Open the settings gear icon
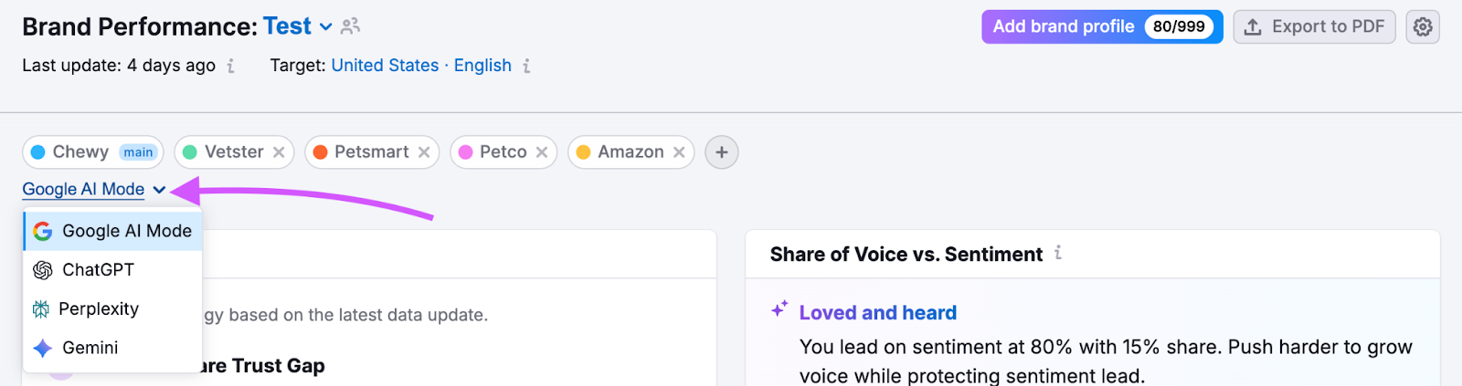The image size is (1462, 386). point(1423,27)
